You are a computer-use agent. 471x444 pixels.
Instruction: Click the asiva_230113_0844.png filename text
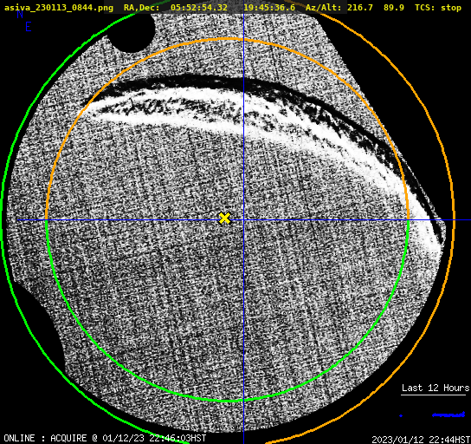[59, 8]
